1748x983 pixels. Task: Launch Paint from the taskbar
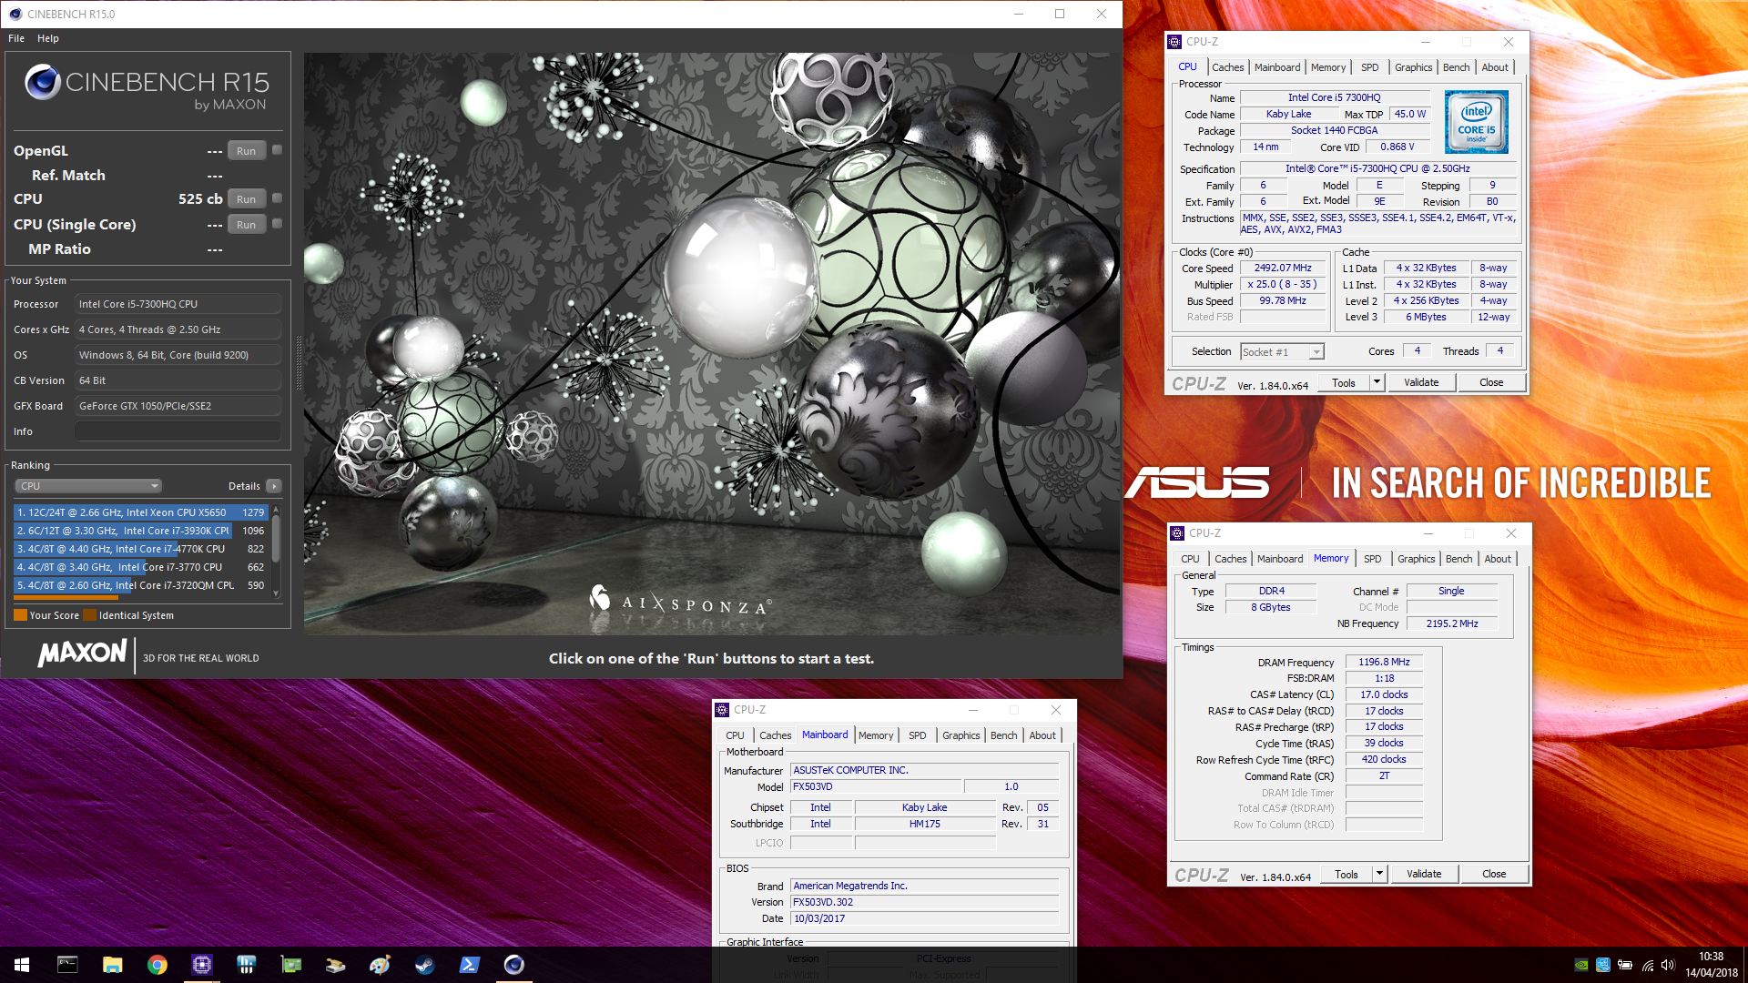(x=380, y=965)
